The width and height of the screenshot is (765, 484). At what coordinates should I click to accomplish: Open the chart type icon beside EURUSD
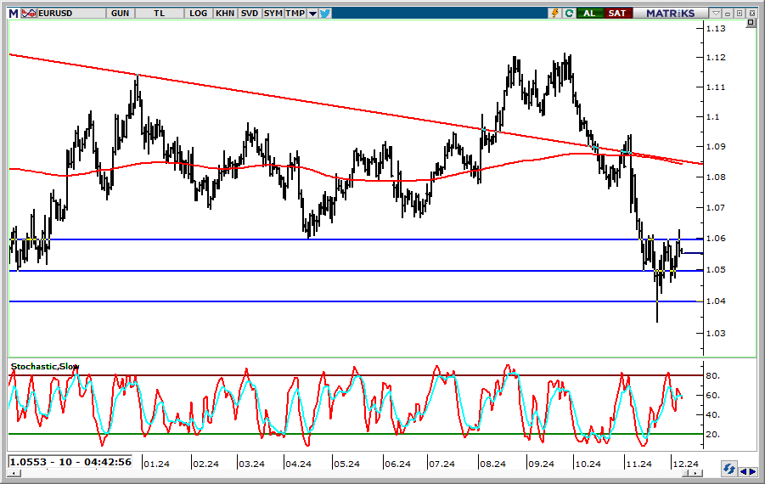point(28,13)
